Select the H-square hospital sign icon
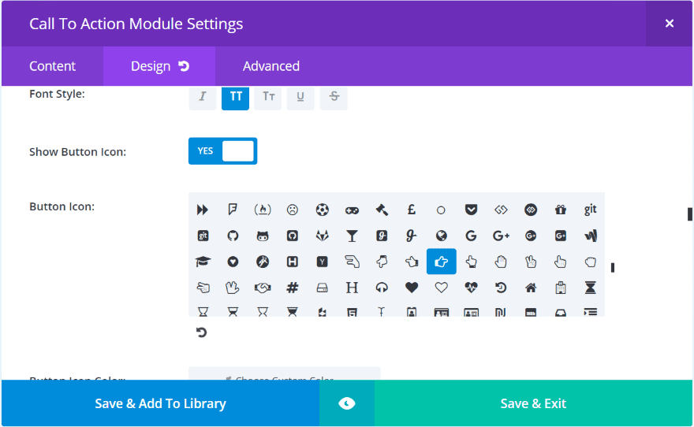This screenshot has width=694, height=427. (x=292, y=262)
